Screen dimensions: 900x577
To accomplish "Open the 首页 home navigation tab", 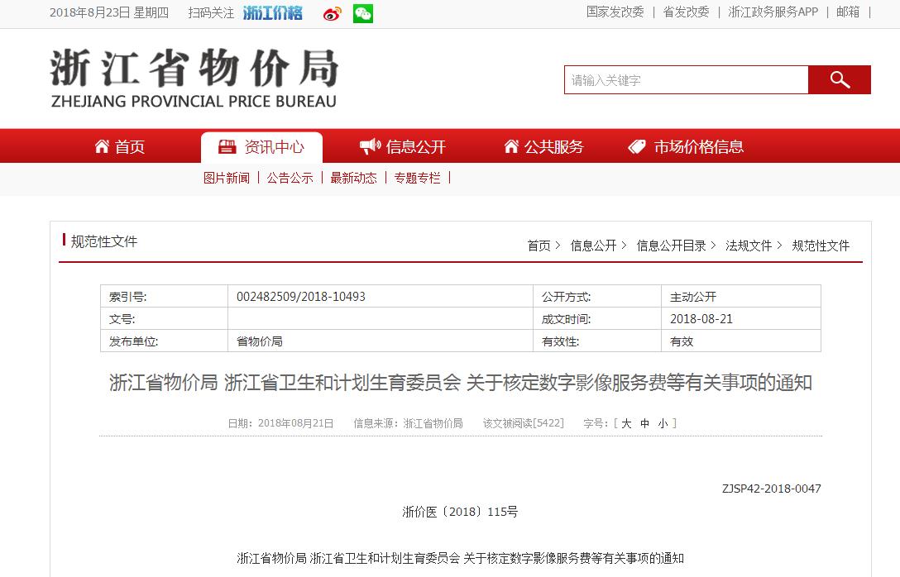I will (x=120, y=147).
